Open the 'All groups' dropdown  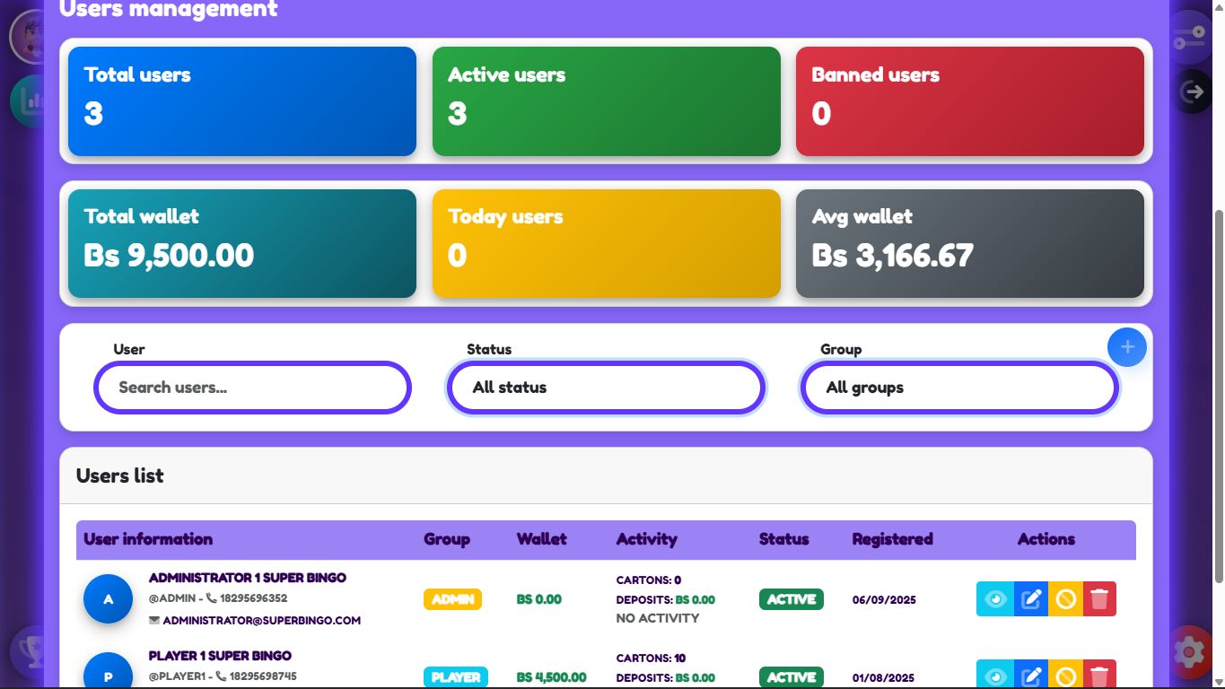959,388
